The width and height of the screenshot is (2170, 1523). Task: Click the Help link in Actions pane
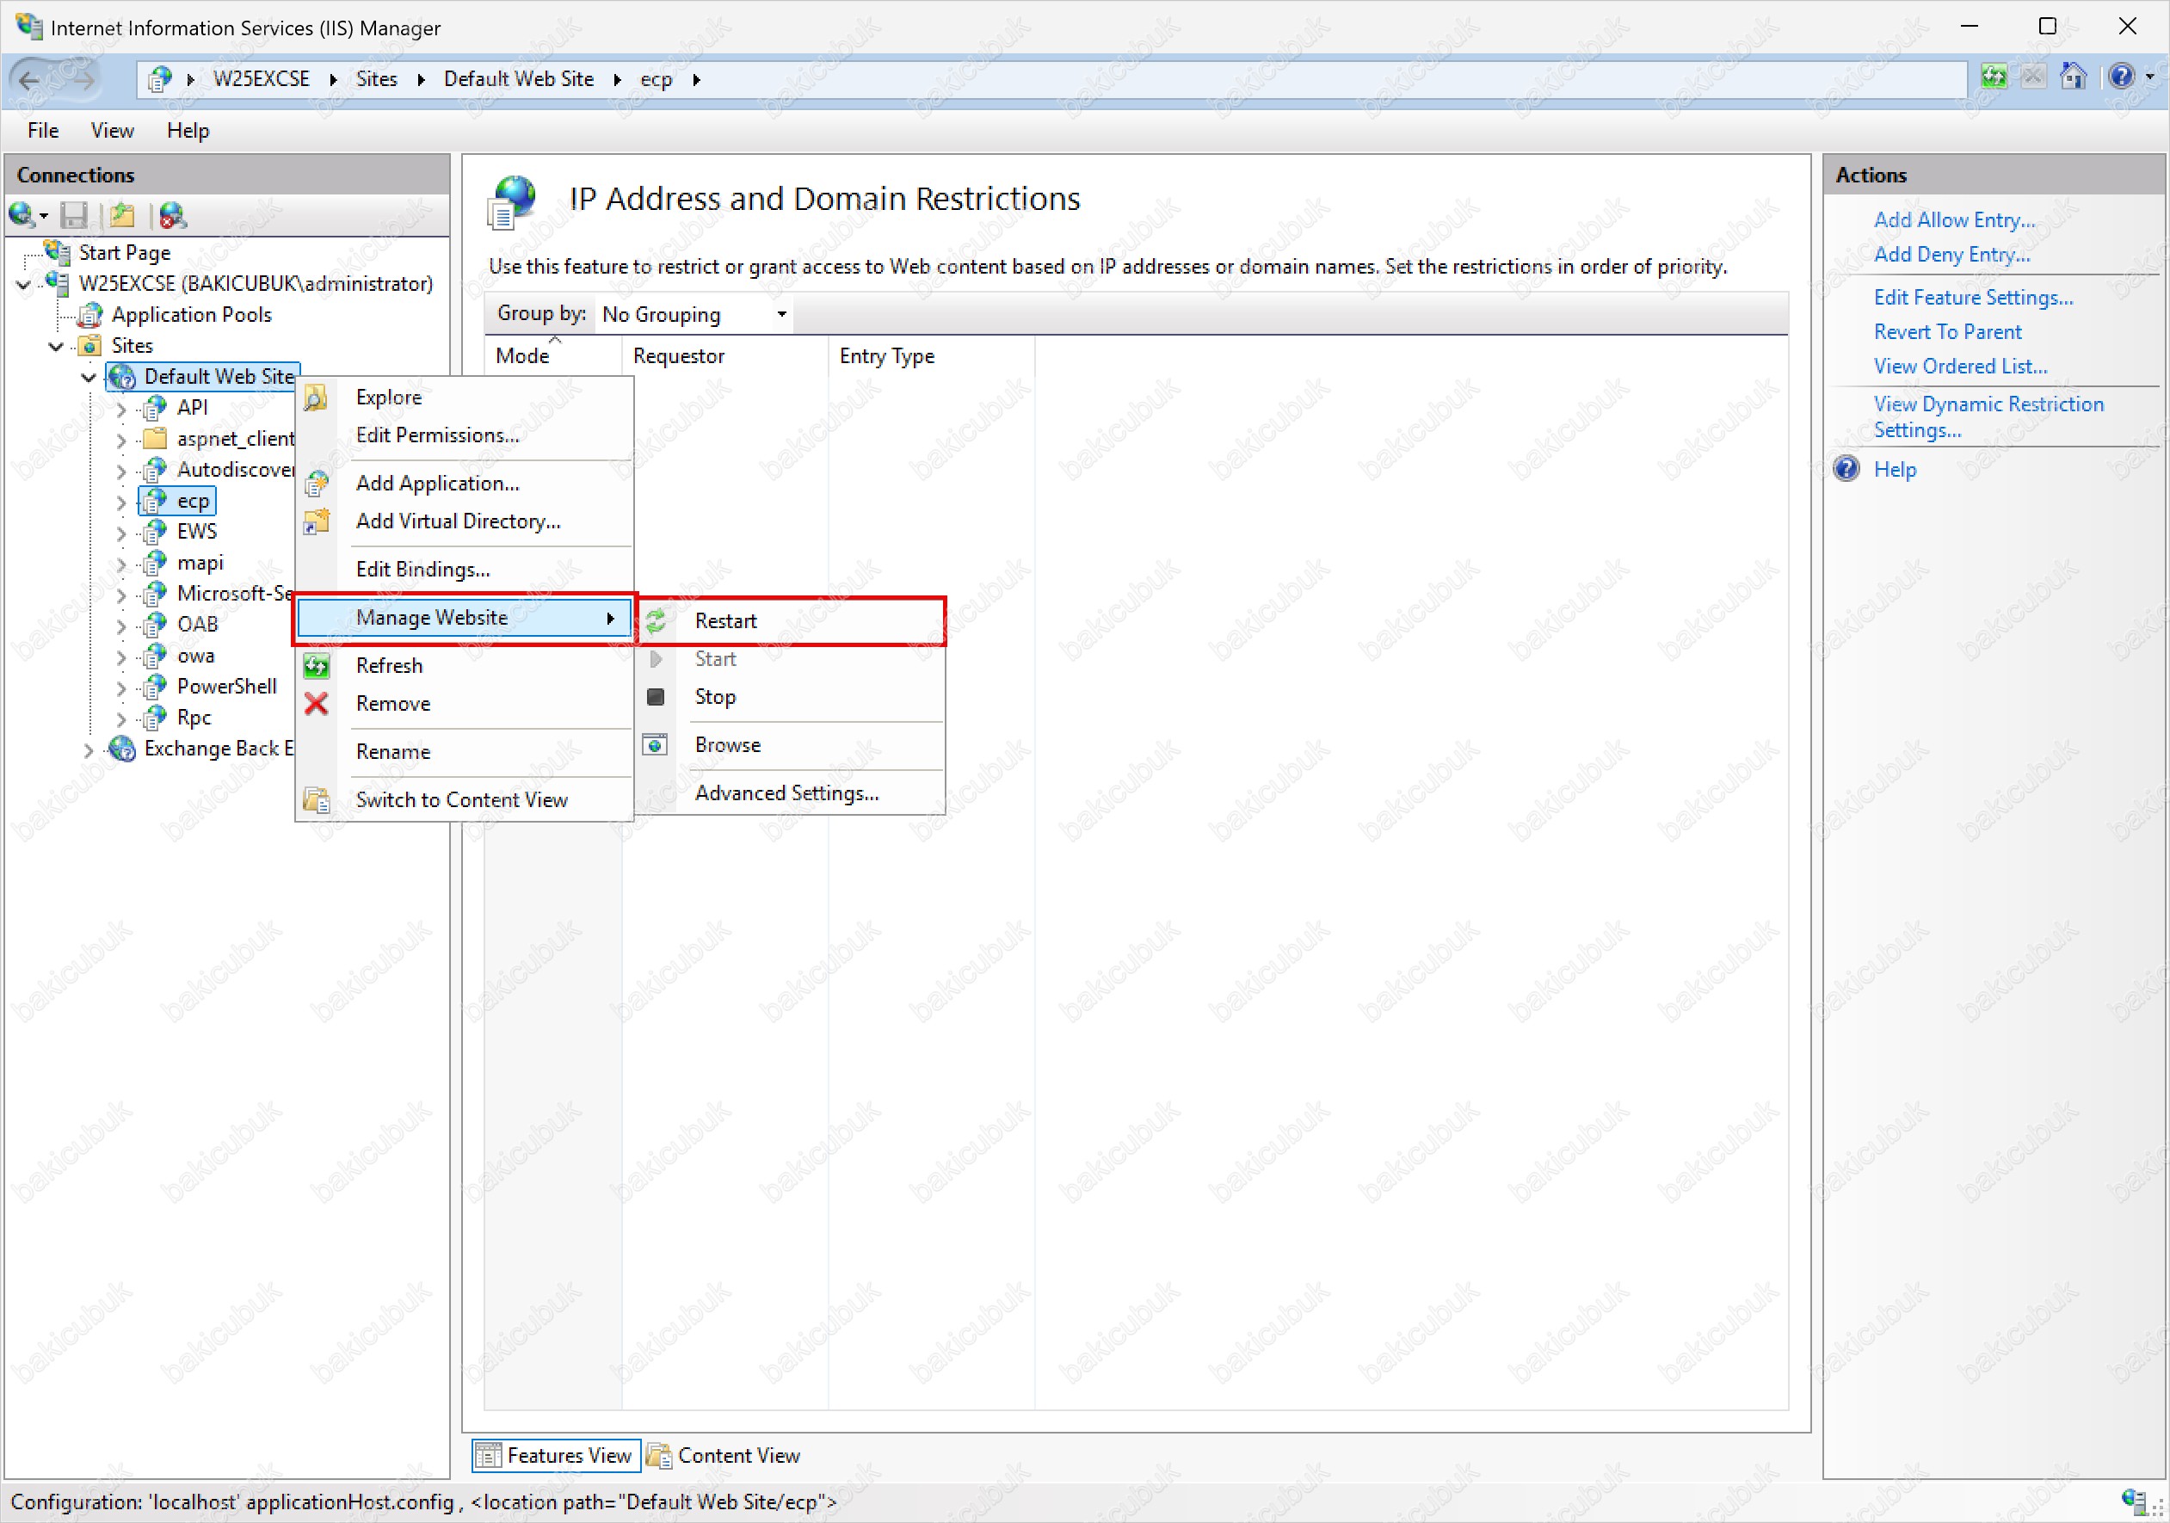1894,470
